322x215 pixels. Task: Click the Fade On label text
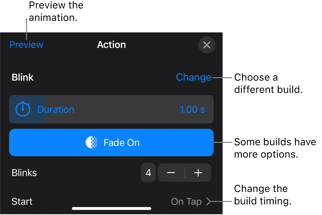coord(122,142)
